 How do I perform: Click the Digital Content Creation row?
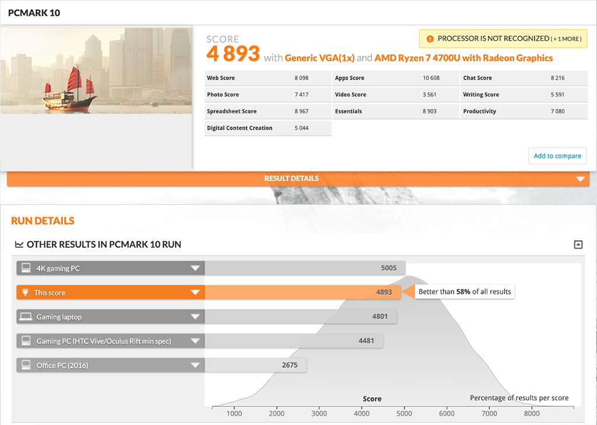268,128
